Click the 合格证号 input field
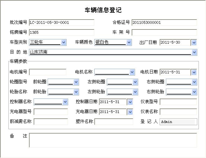Viewport: 206px width, 158px height. click(164, 23)
